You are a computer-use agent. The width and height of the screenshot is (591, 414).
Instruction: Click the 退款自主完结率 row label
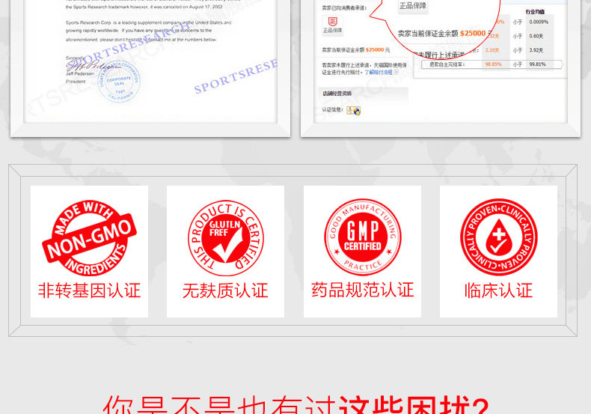coord(447,64)
